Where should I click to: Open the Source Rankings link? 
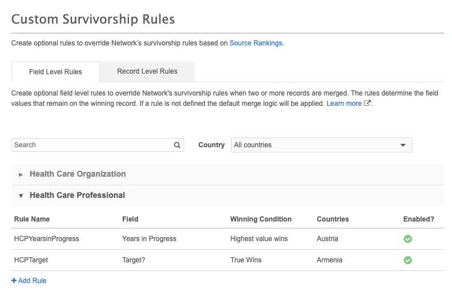(x=256, y=43)
